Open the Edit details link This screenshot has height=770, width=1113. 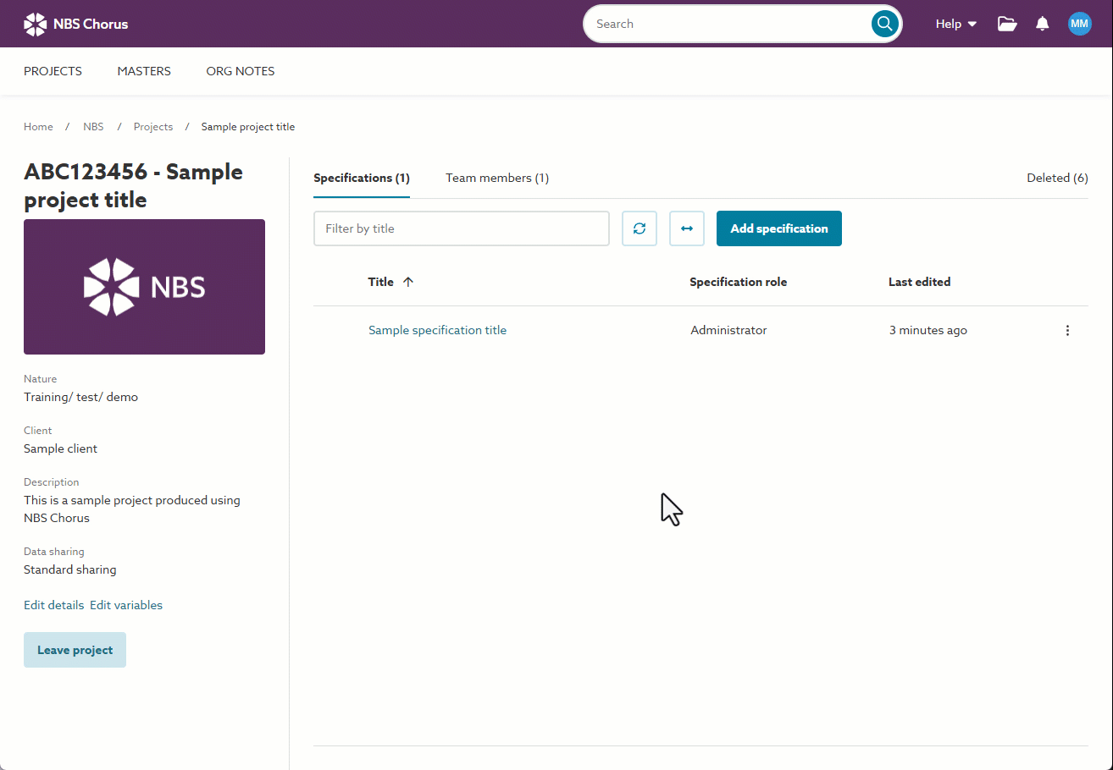pos(53,605)
